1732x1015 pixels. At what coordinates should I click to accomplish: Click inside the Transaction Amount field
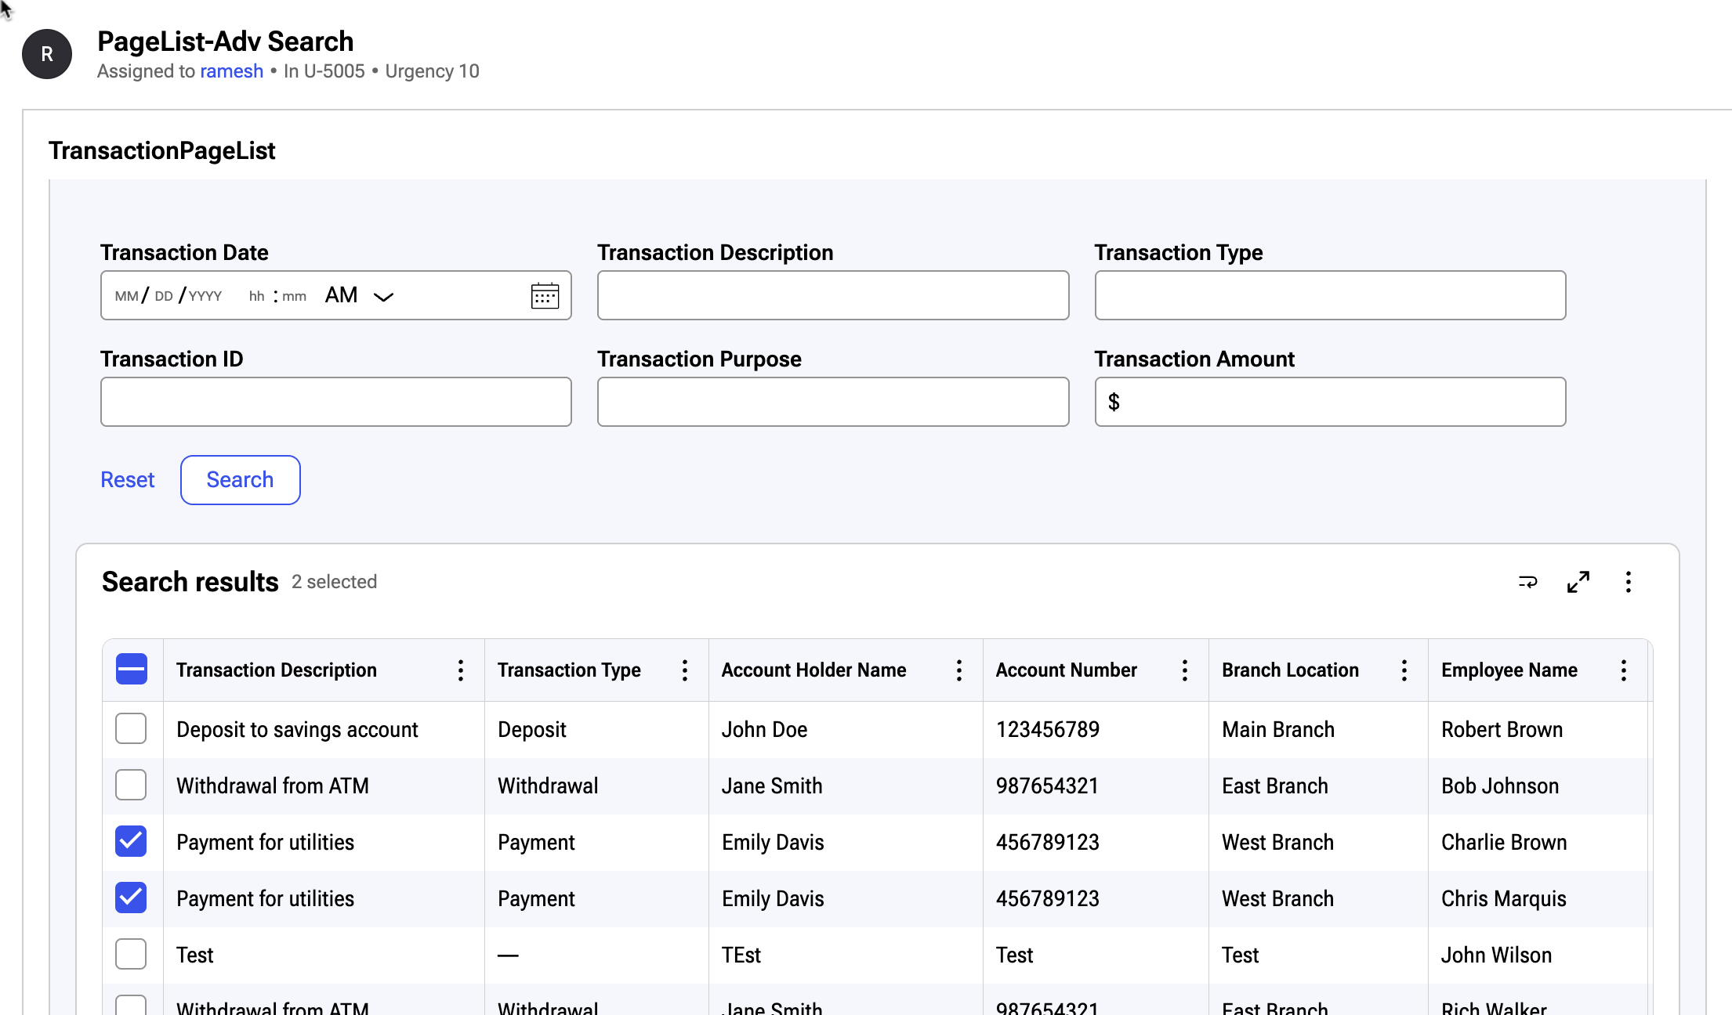pyautogui.click(x=1328, y=402)
